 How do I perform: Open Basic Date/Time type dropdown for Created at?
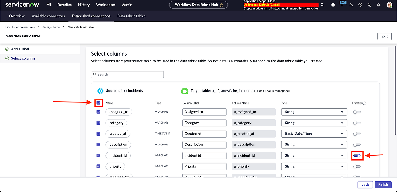click(314, 134)
